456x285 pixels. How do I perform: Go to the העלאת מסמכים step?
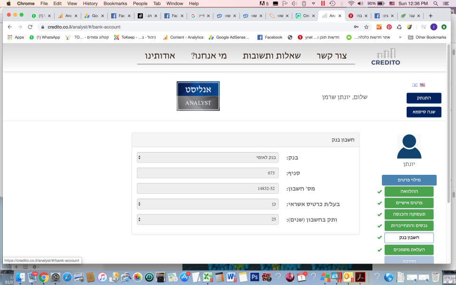pyautogui.click(x=408, y=249)
